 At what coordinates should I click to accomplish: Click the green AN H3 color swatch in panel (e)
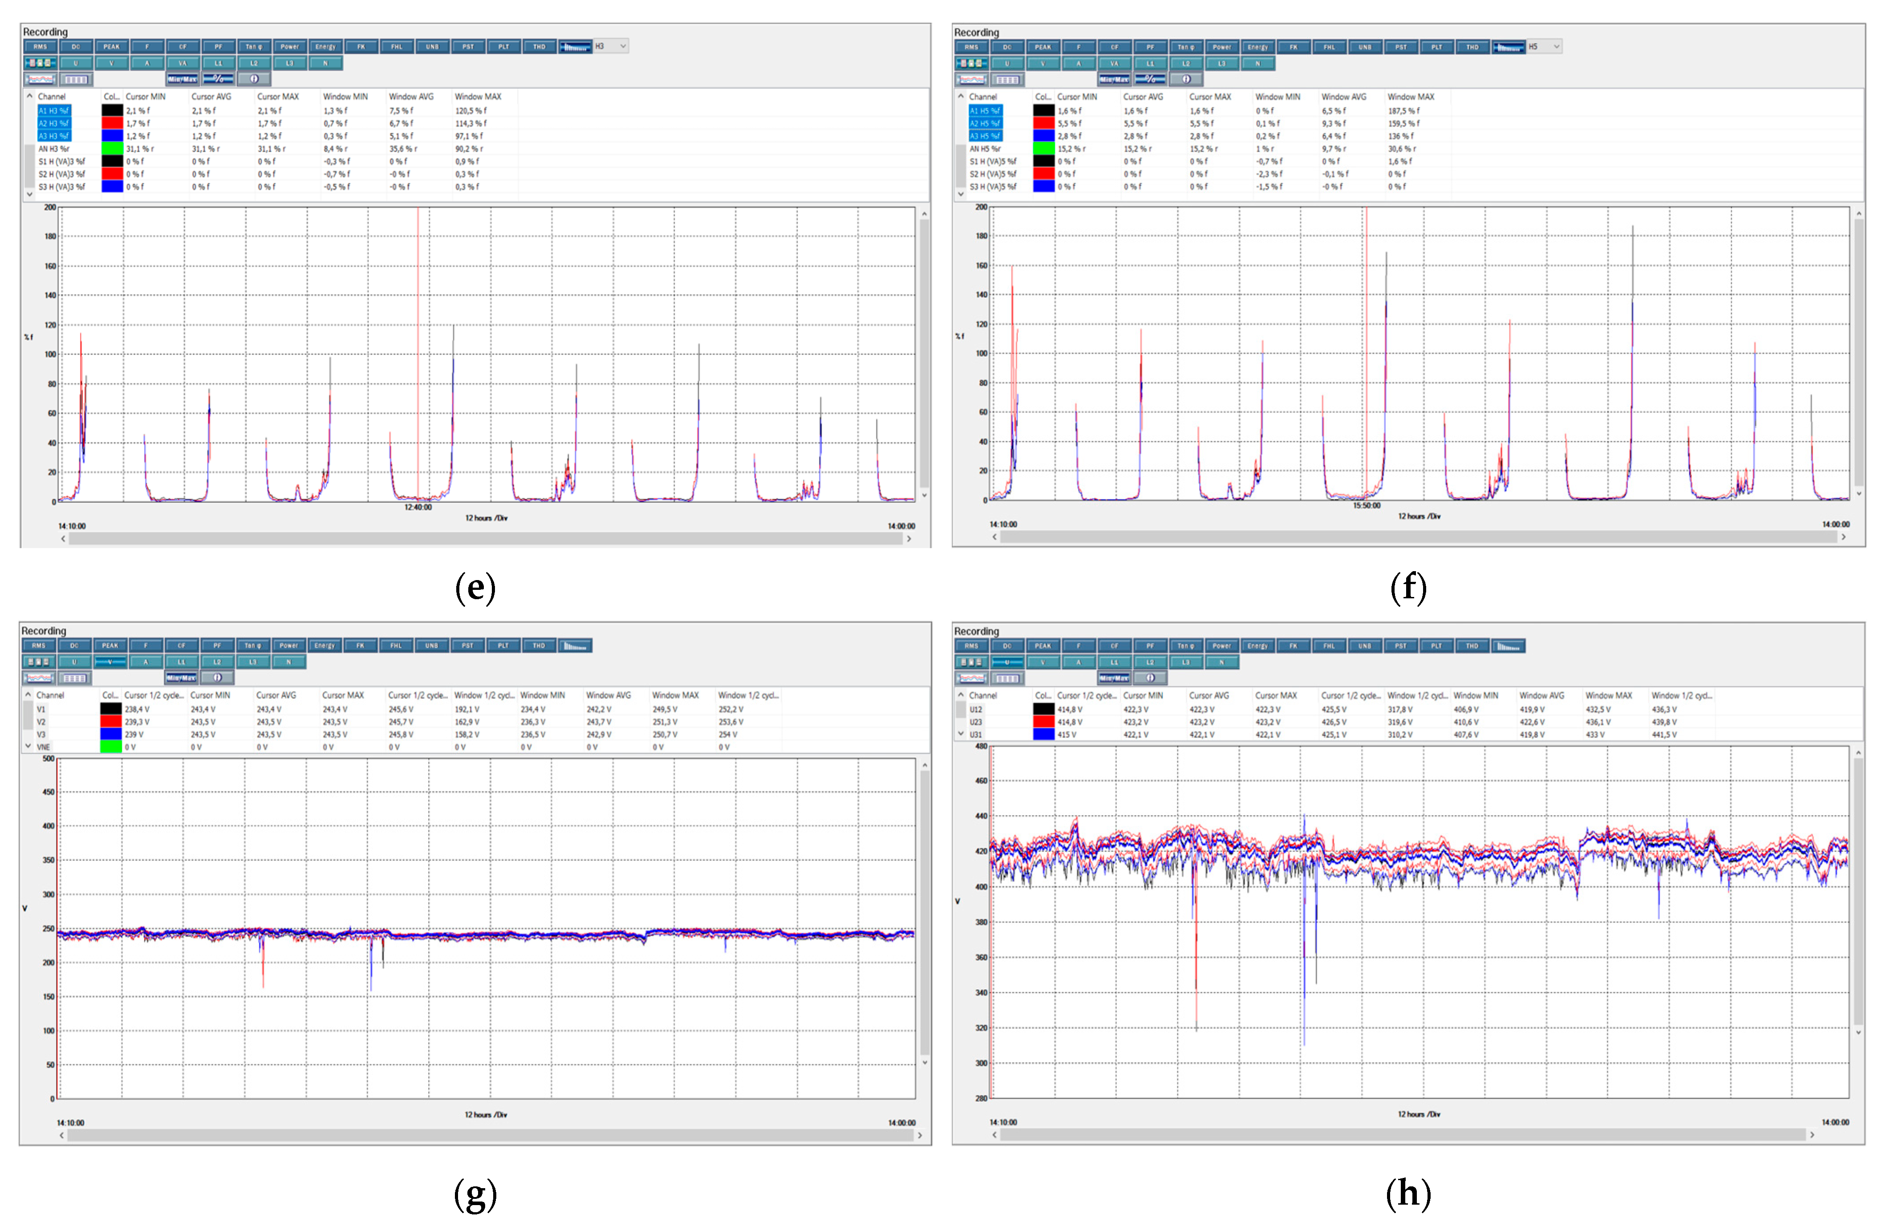point(112,148)
